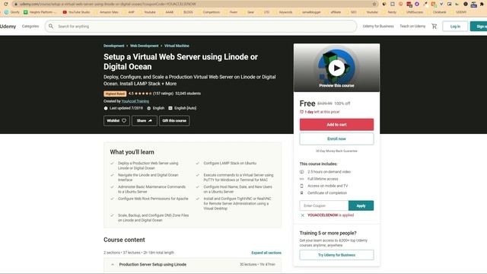Bookmark this page with the star icon
487x274 pixels.
click(x=374, y=4)
